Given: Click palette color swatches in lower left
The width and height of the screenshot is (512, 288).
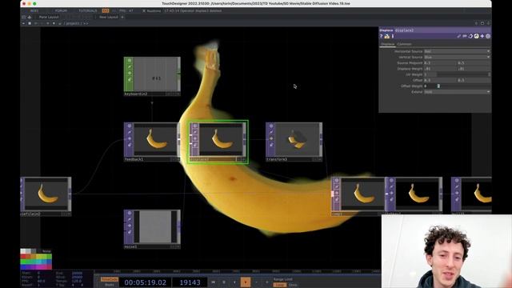Looking at the screenshot, I should pyautogui.click(x=36, y=259).
